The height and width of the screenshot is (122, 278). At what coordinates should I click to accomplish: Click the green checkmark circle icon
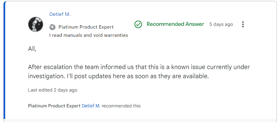(138, 24)
